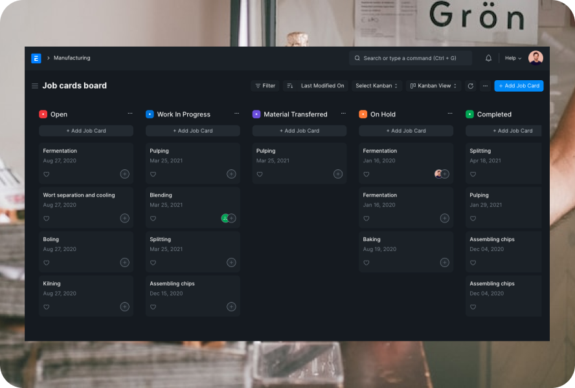The height and width of the screenshot is (388, 575).
Task: Open the notifications bell
Action: [x=488, y=58]
